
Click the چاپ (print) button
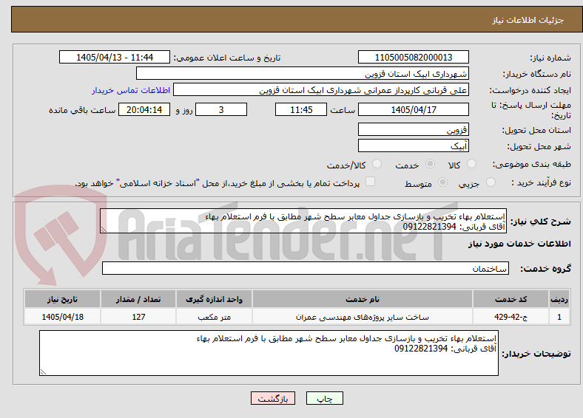tap(324, 398)
